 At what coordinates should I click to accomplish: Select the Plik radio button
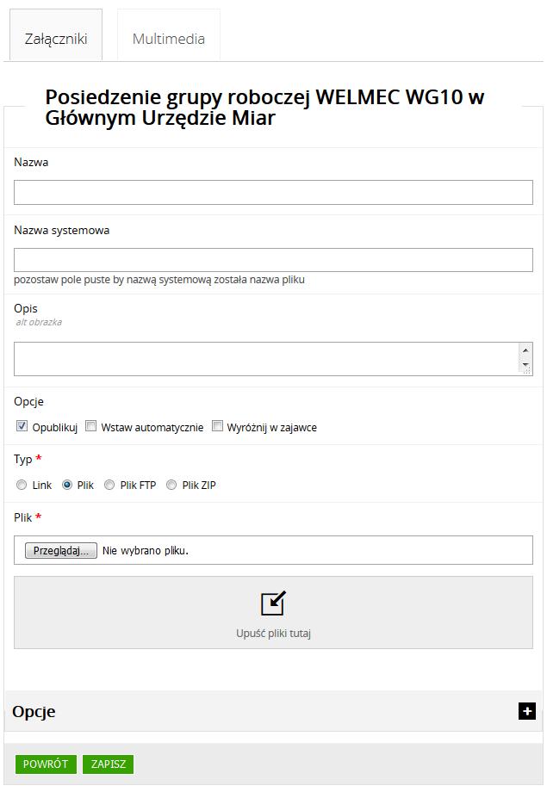pyautogui.click(x=66, y=485)
